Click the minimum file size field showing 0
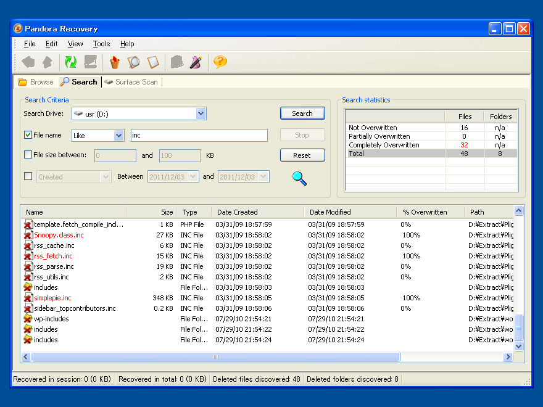543x407 pixels. pos(115,155)
